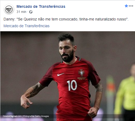Click the blue star icon
Screen dimensions: 135x121
126,6
